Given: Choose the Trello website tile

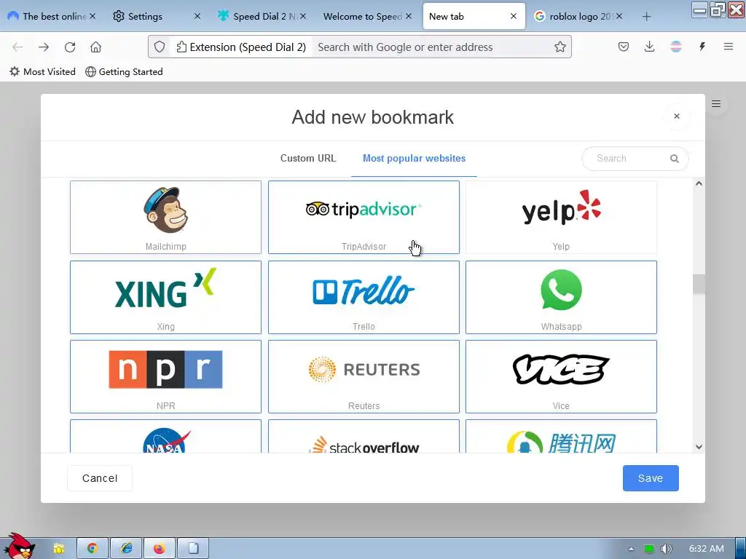Looking at the screenshot, I should (x=364, y=297).
